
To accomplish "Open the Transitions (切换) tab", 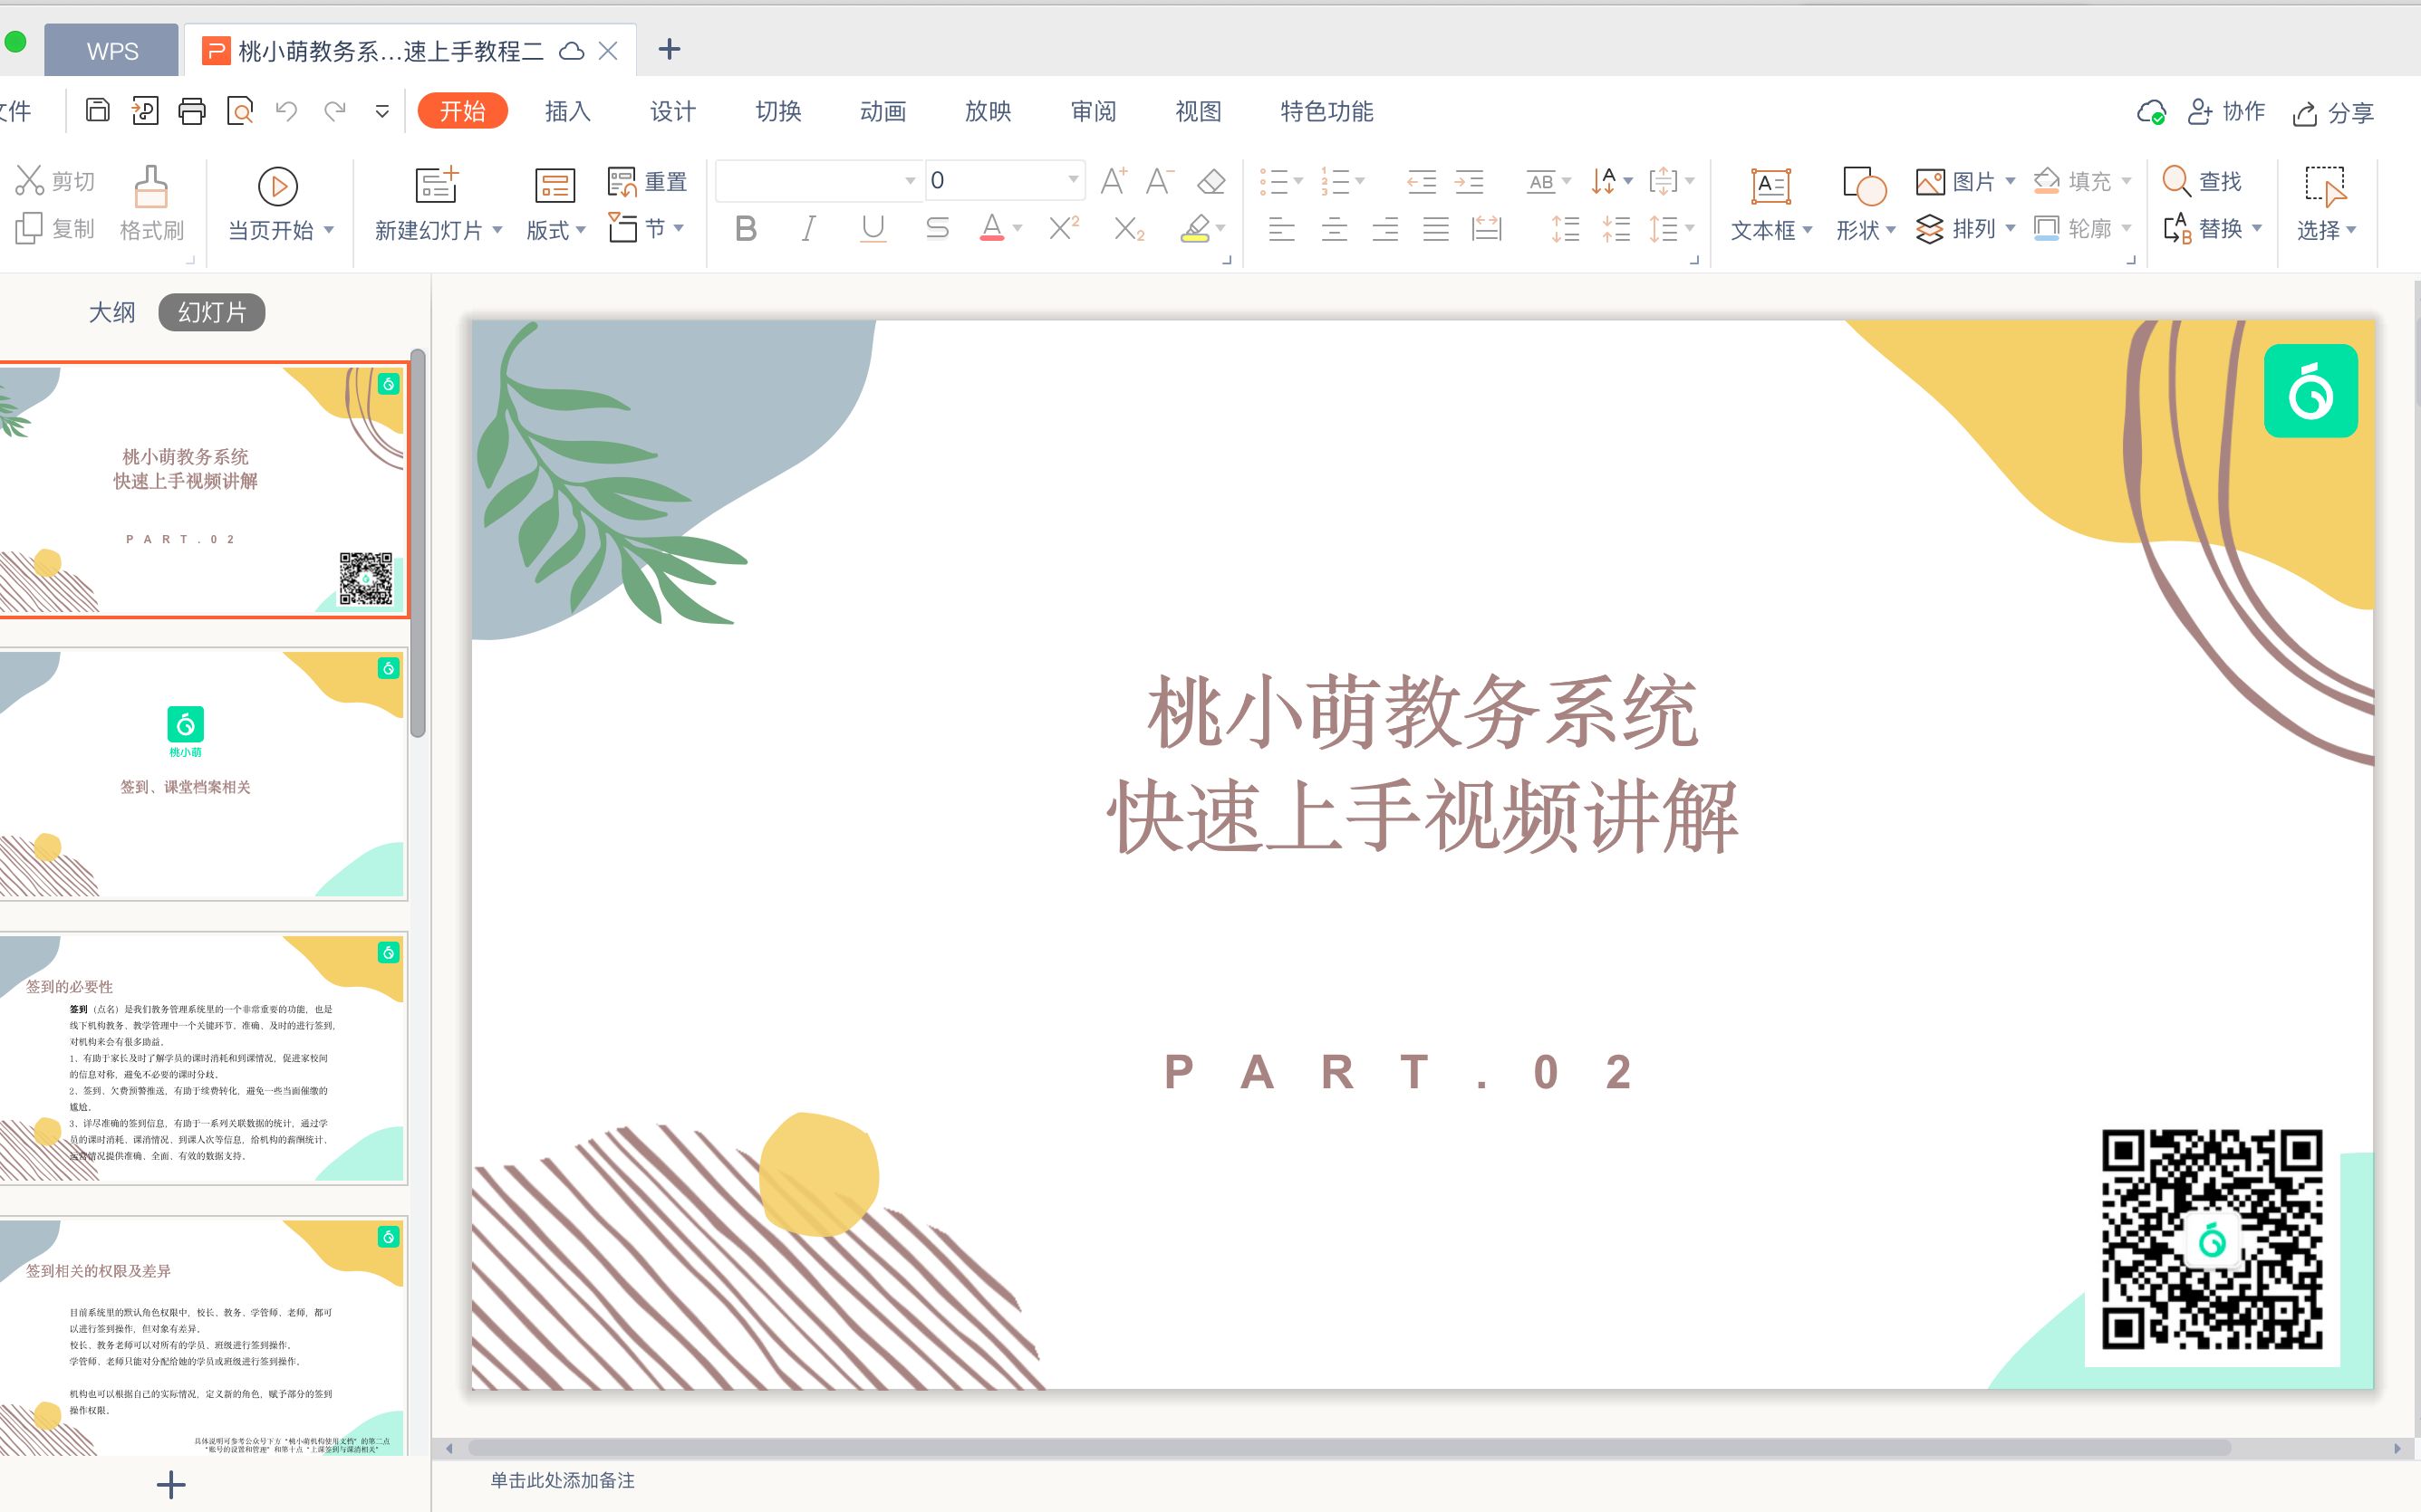I will (778, 111).
